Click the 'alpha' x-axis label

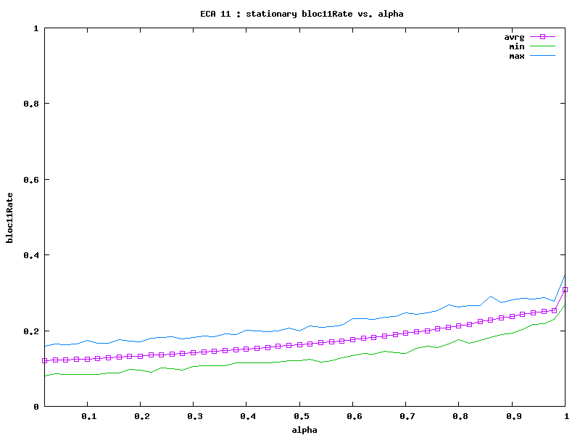(x=305, y=429)
